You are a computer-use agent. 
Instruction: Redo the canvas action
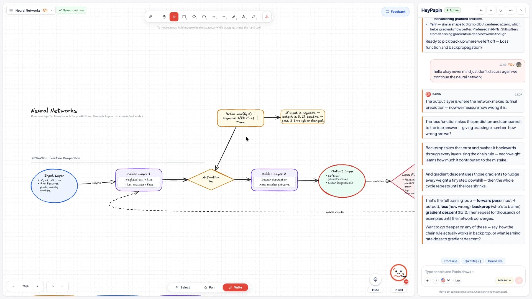click(62, 286)
